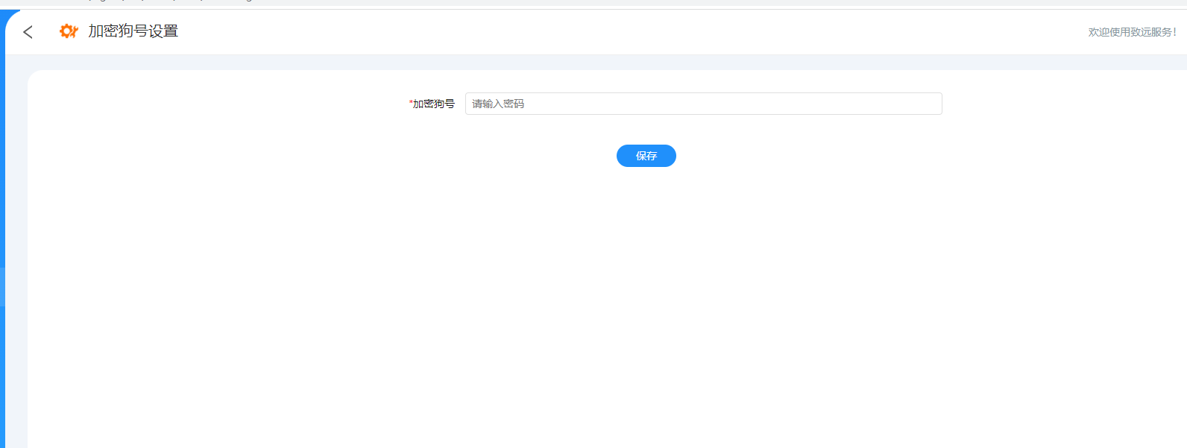This screenshot has height=448, width=1187.
Task: Click right end of the dongle number textbox
Action: coord(925,104)
